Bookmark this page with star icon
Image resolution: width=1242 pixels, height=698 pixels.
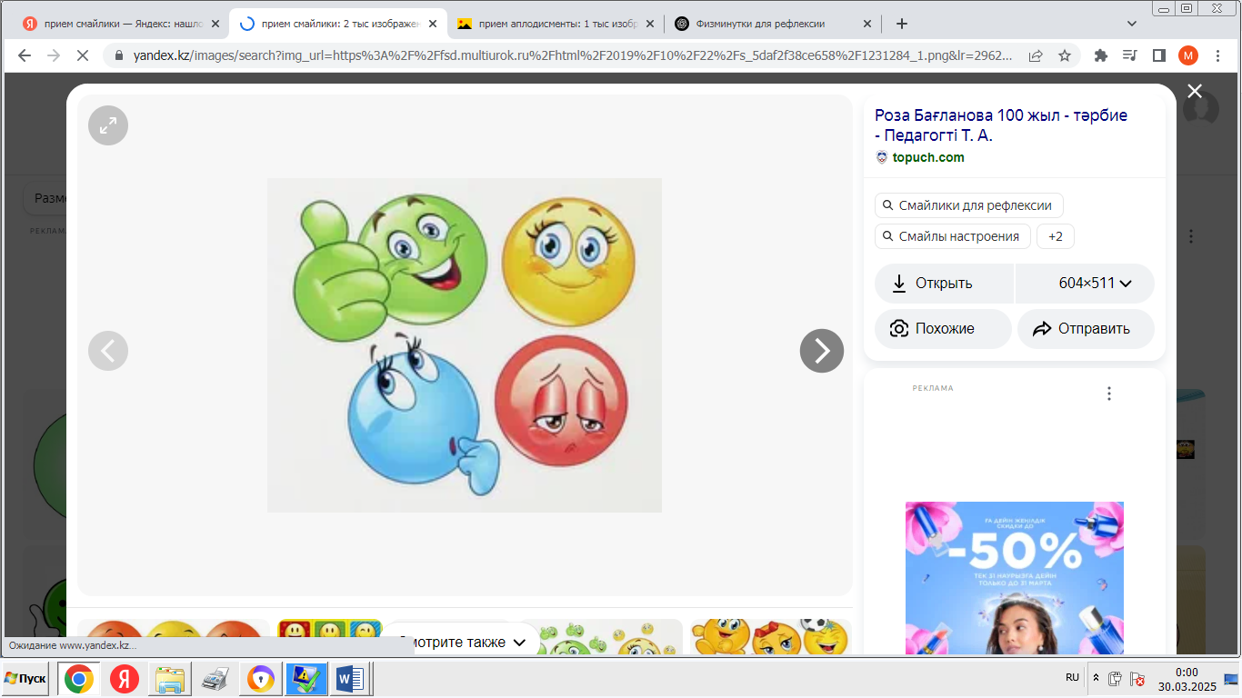click(1064, 55)
